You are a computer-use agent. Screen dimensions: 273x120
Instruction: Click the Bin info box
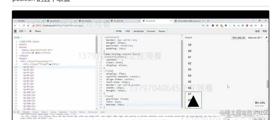tap(260, 104)
